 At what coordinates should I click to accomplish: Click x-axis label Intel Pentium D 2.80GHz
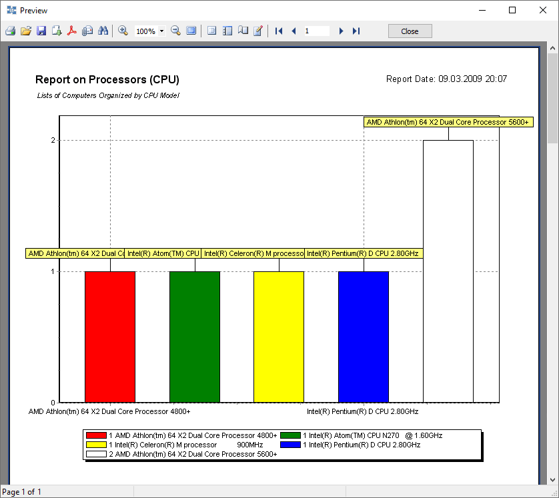pyautogui.click(x=363, y=411)
